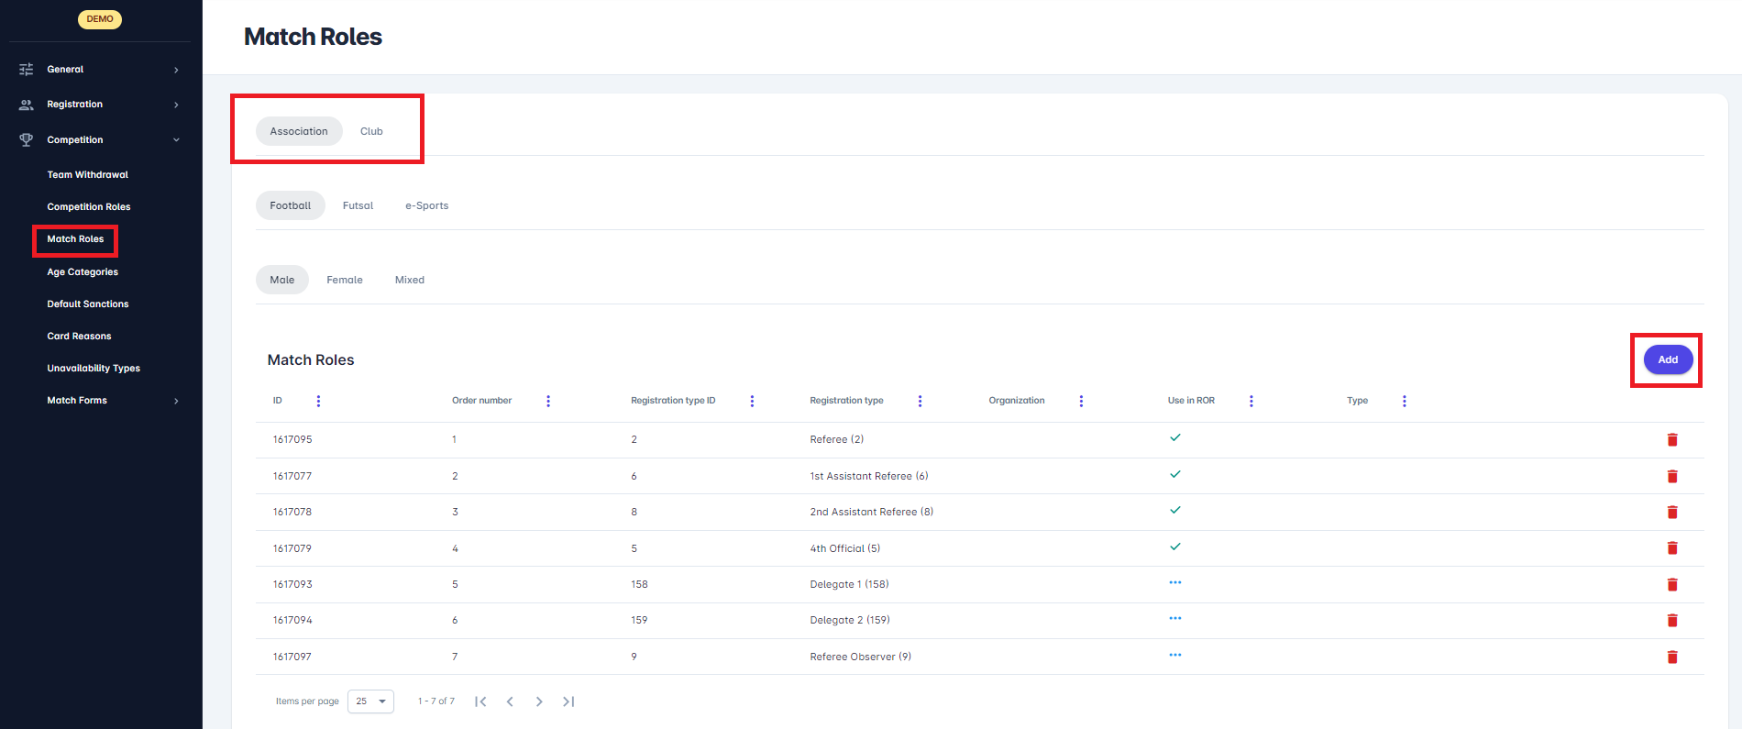1742x729 pixels.
Task: Expand the General sidebar section
Action: 99,70
